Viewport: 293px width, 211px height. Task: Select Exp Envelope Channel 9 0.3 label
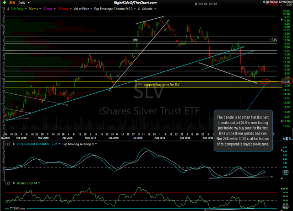(113, 9)
